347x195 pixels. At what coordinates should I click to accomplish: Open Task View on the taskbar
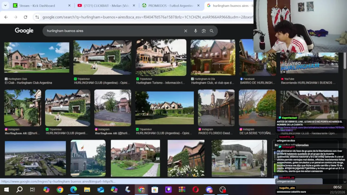tap(33, 190)
